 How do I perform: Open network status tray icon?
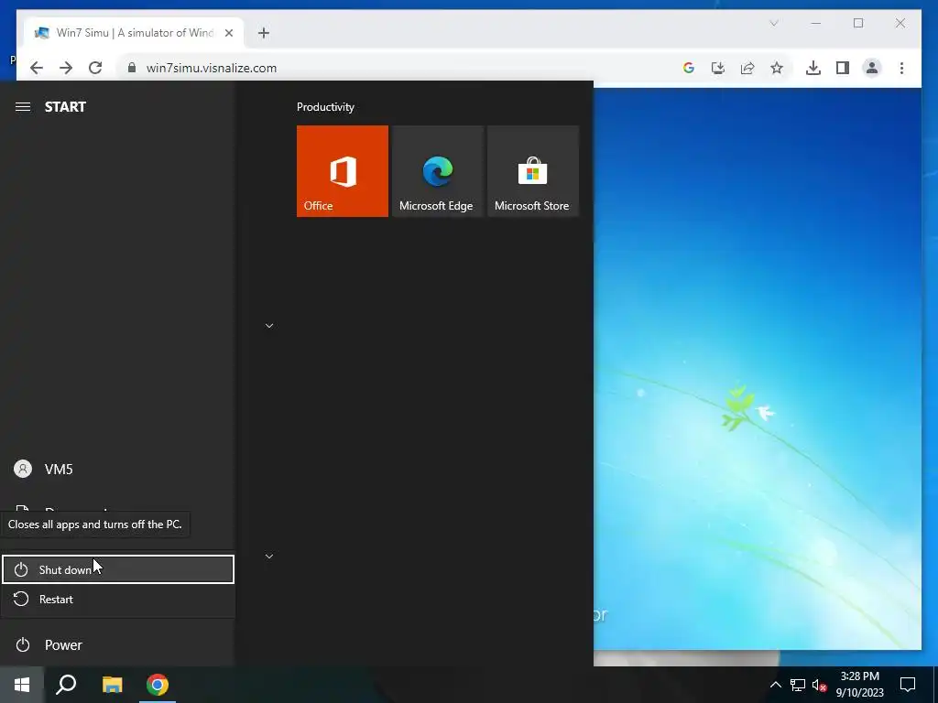pos(798,685)
